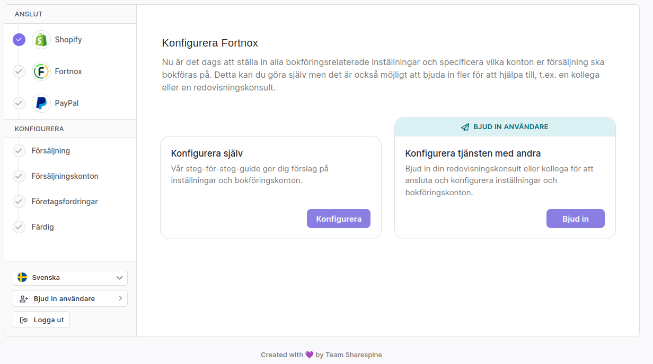653x364 pixels.
Task: Select the Färdig step in sidebar
Action: point(43,227)
